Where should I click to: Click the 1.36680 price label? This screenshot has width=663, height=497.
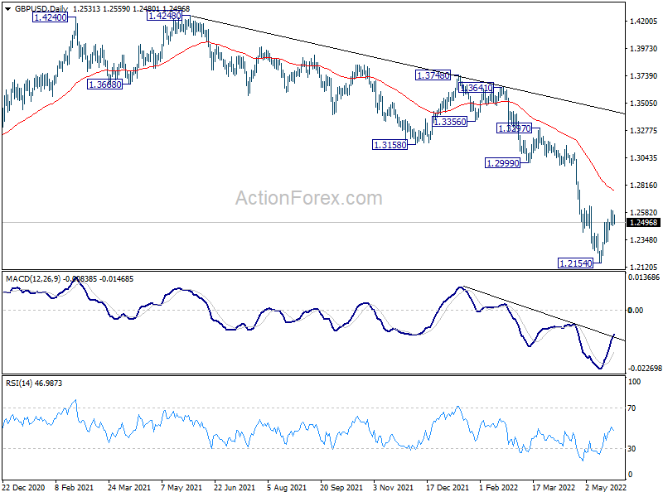tap(104, 84)
